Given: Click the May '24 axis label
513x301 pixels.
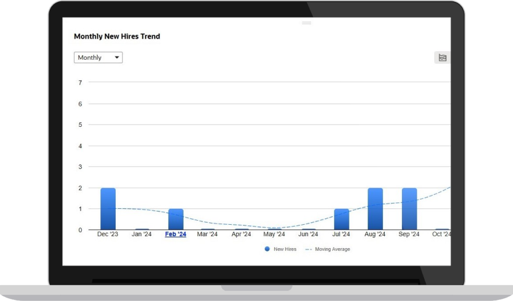Looking at the screenshot, I should pyautogui.click(x=274, y=234).
